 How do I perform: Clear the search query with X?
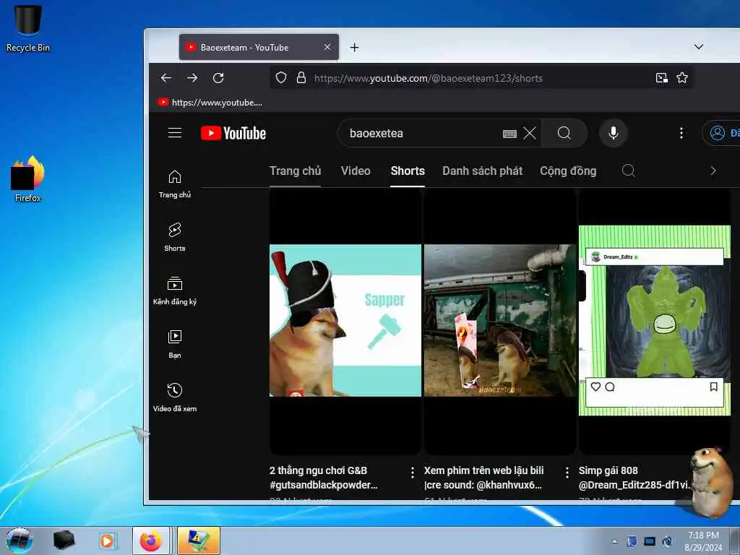pyautogui.click(x=530, y=134)
